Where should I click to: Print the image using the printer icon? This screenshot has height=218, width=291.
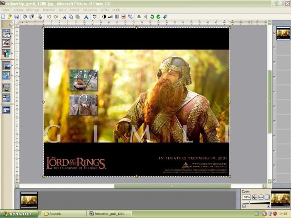[40, 17]
